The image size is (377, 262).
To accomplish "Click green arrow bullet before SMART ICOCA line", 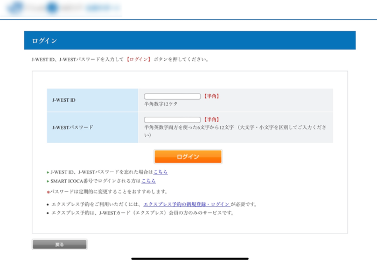I will pos(48,182).
